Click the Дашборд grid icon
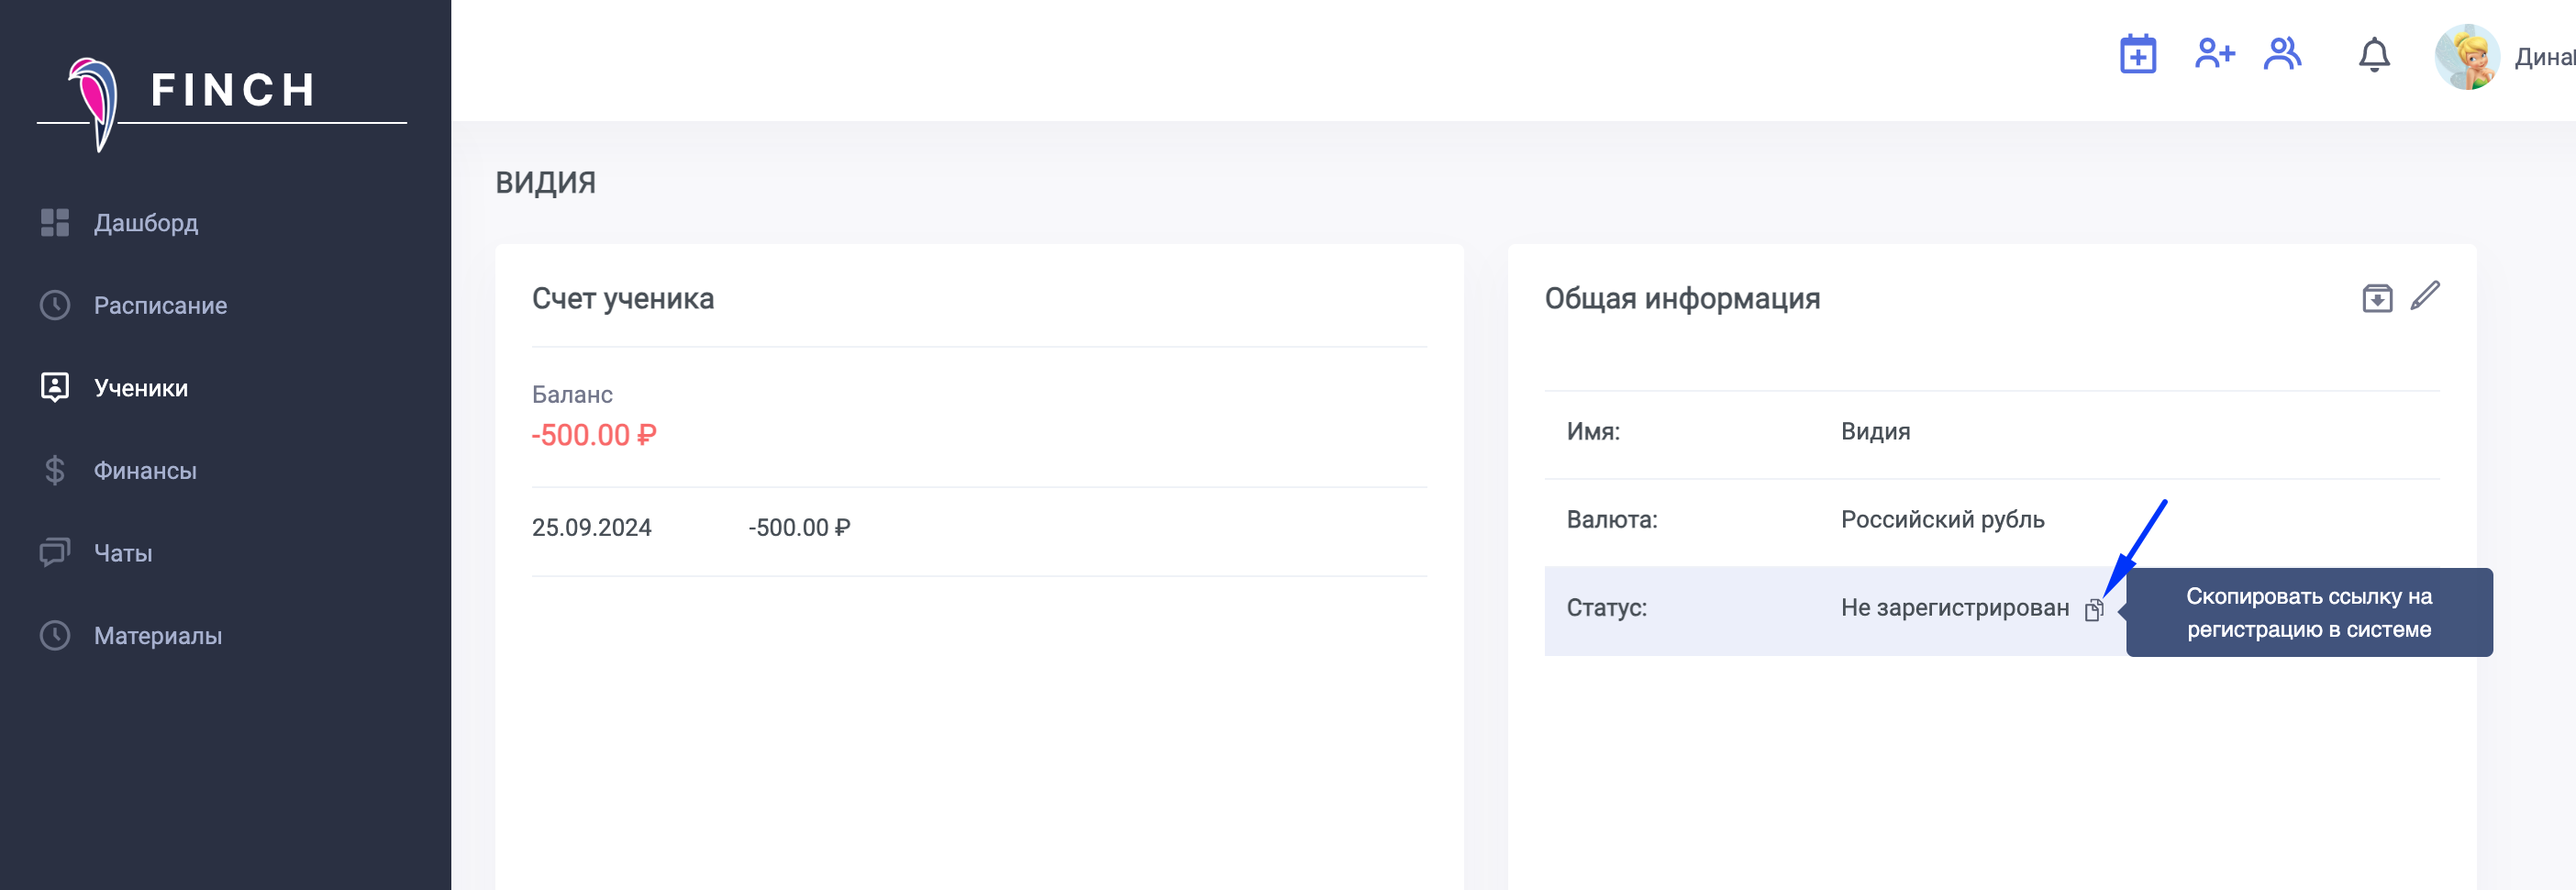 [55, 223]
